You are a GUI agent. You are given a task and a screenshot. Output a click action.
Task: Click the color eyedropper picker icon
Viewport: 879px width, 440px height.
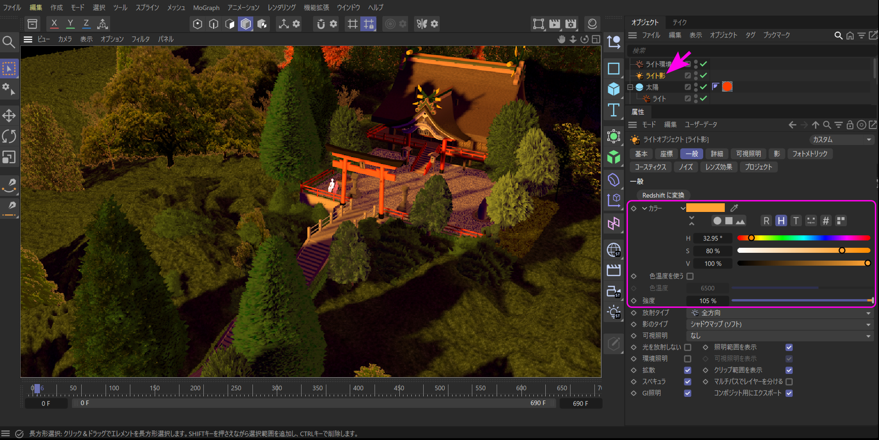click(734, 208)
